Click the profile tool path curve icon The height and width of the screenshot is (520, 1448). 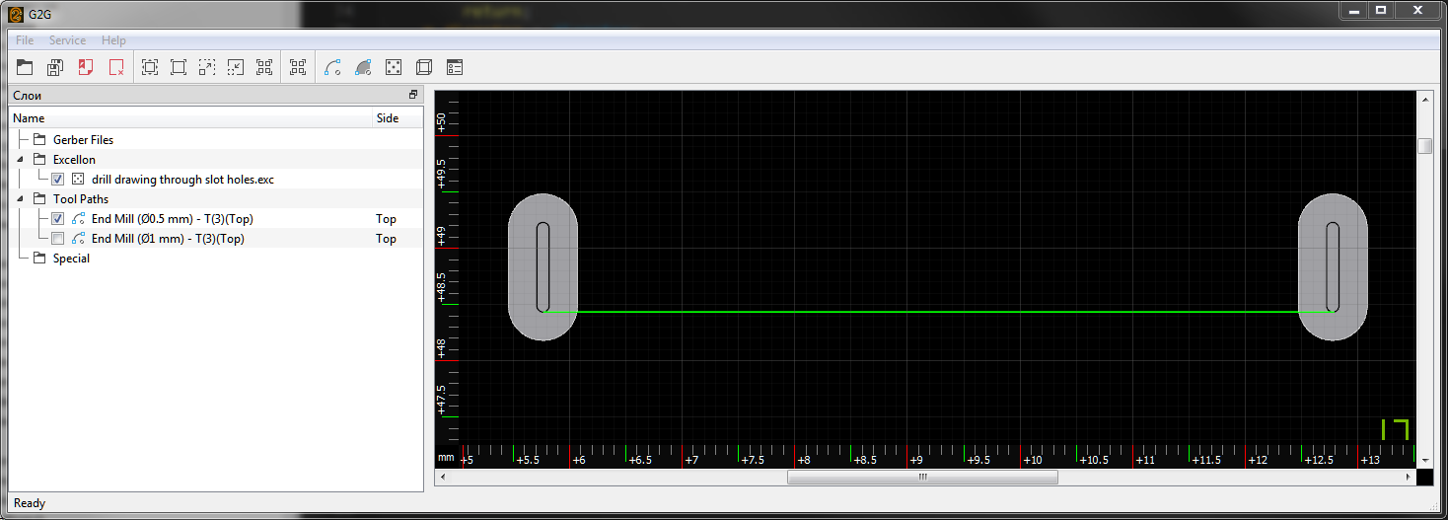click(x=332, y=67)
